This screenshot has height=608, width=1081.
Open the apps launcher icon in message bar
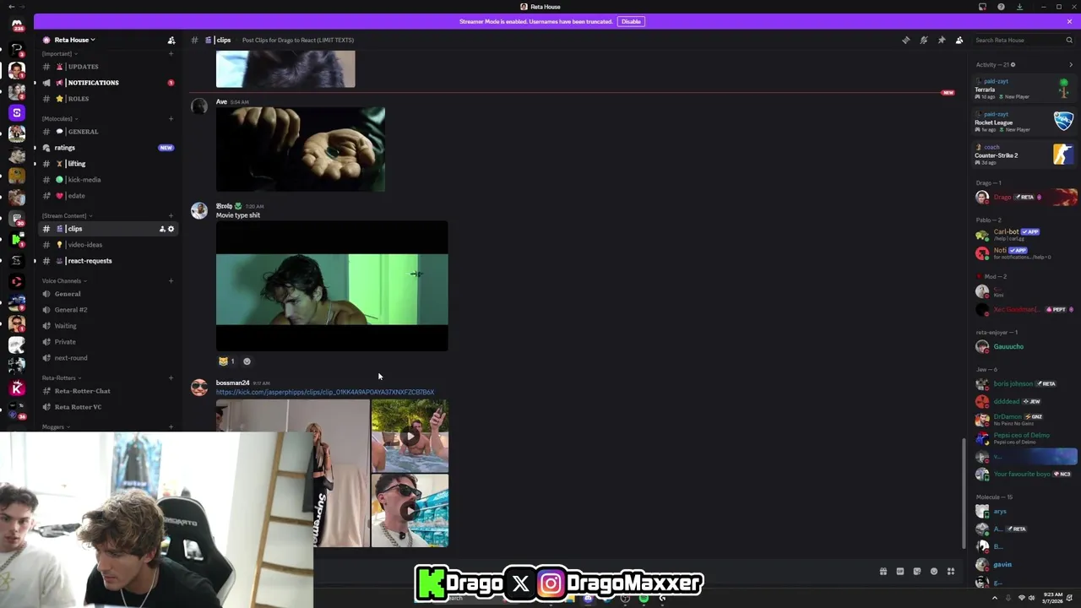(x=951, y=572)
